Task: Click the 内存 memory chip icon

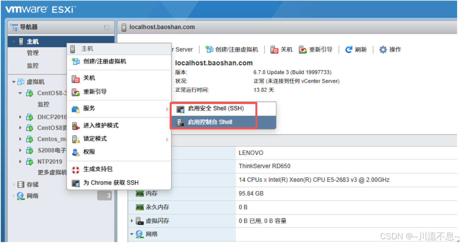Action: coord(140,194)
